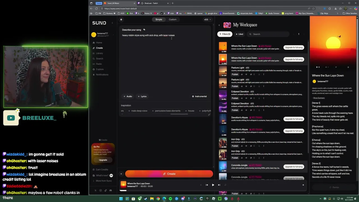Add the percussive bass elements tag

[166, 111]
